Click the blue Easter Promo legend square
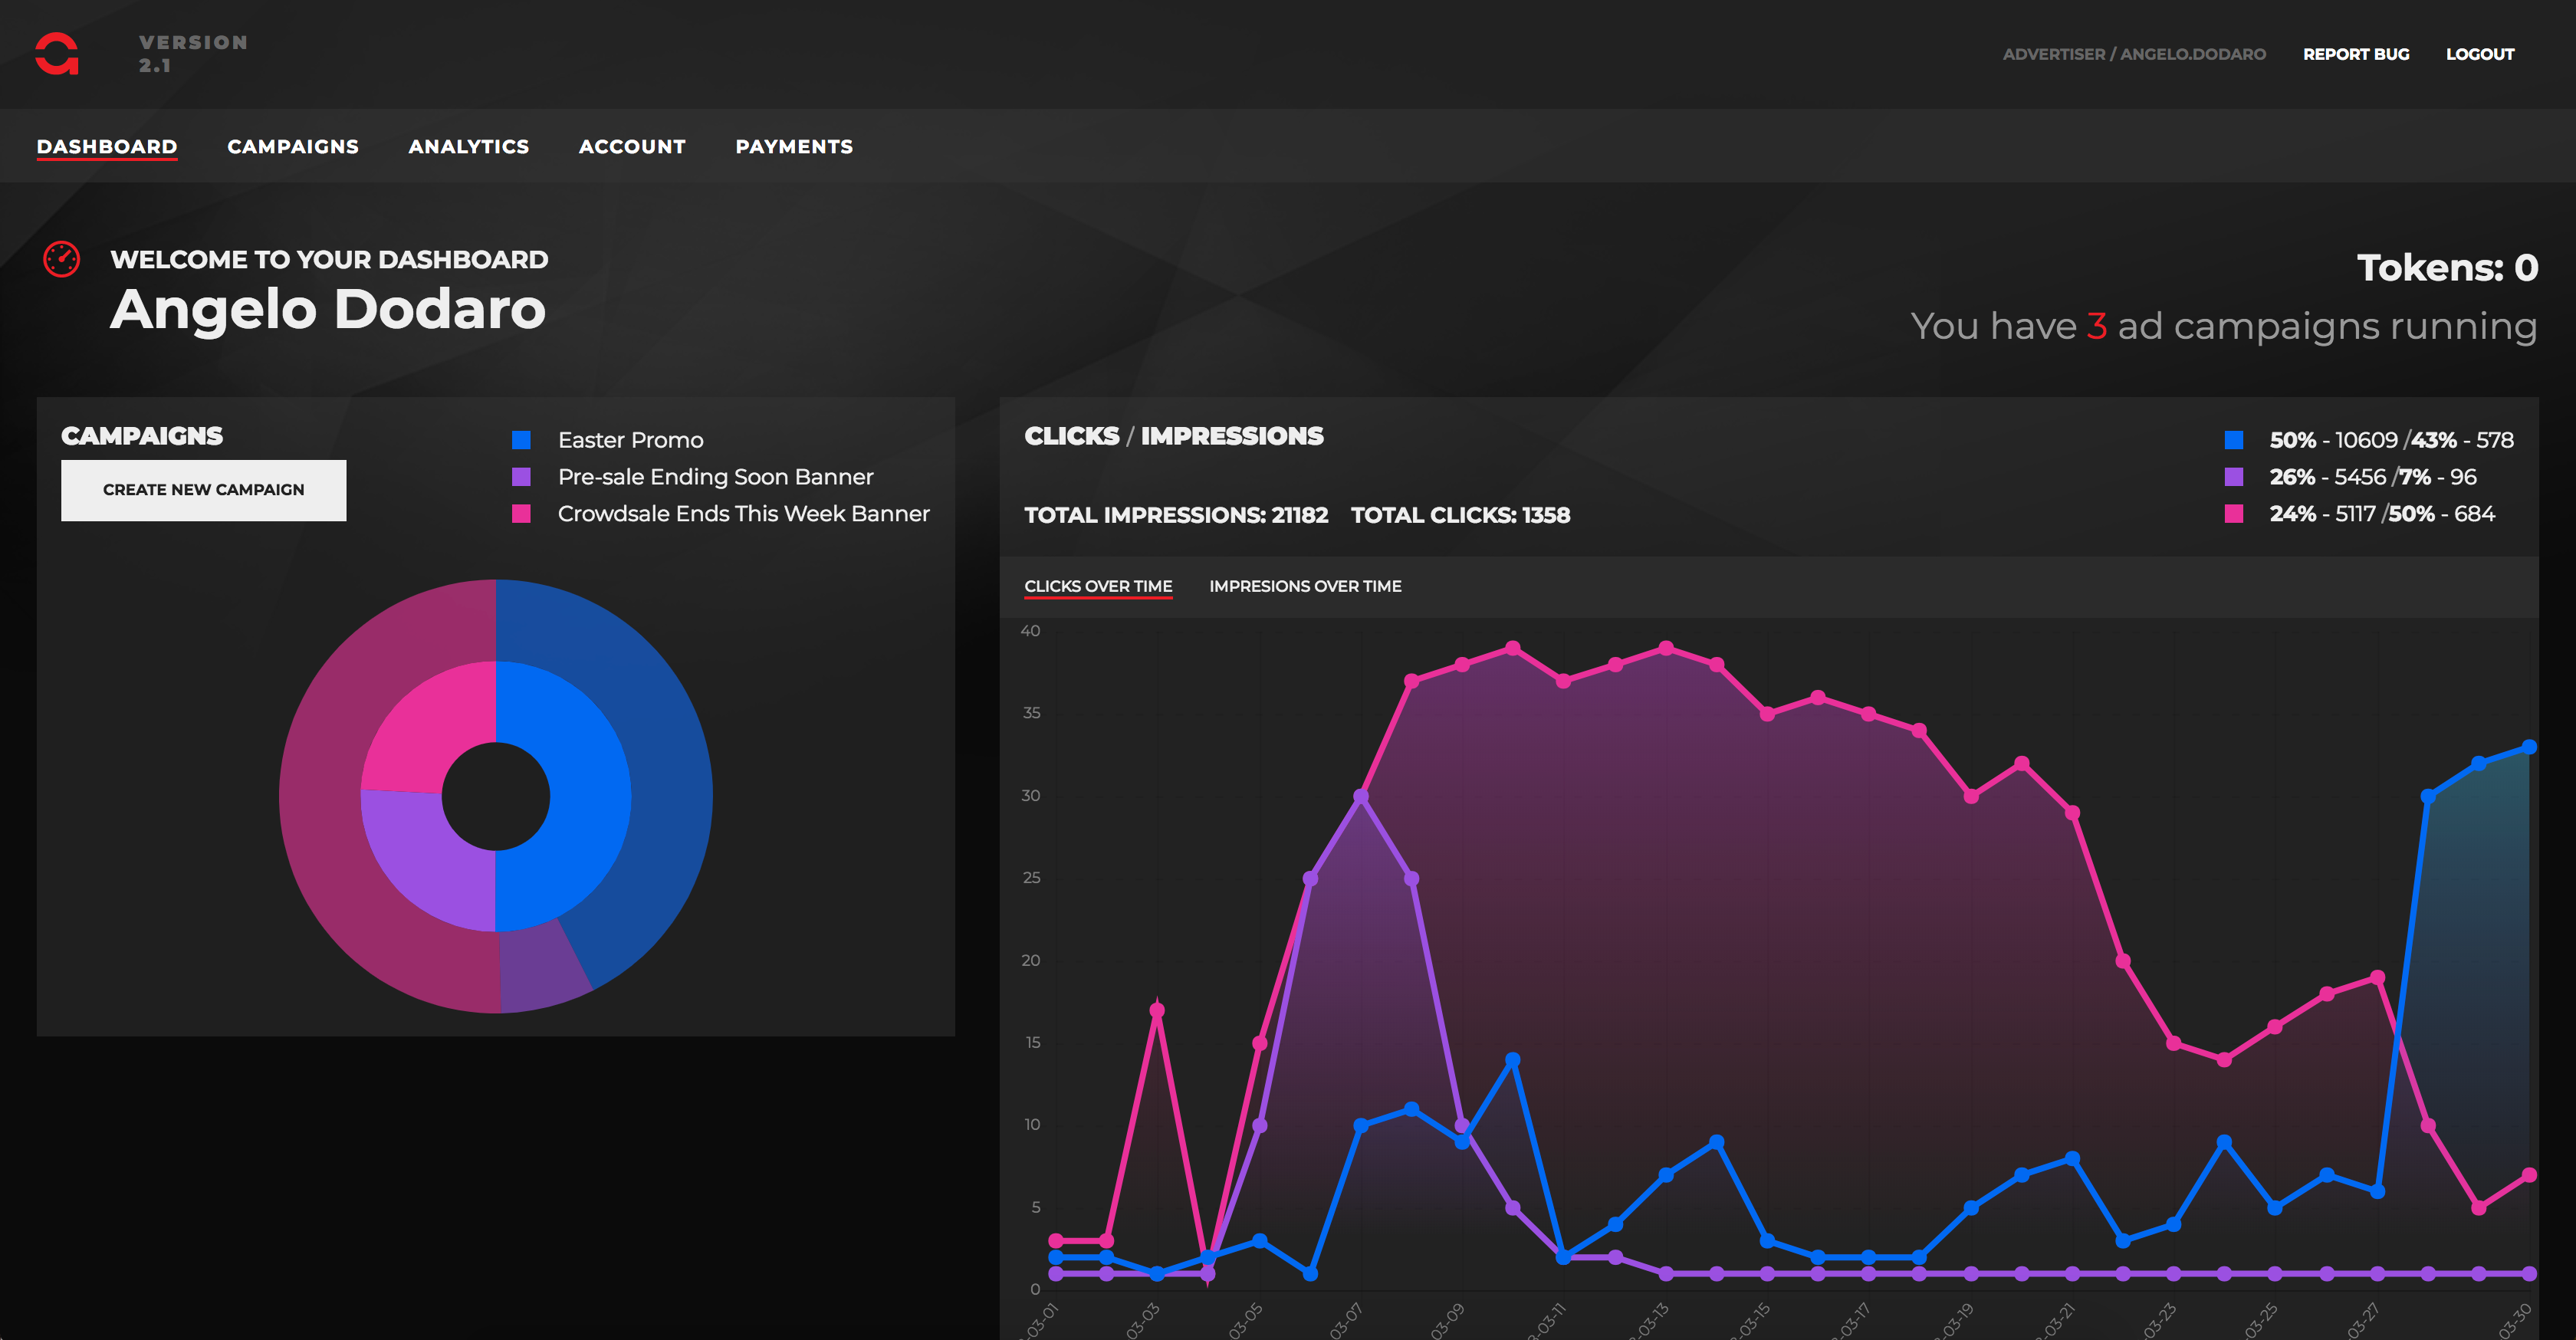The image size is (2576, 1340). [521, 440]
